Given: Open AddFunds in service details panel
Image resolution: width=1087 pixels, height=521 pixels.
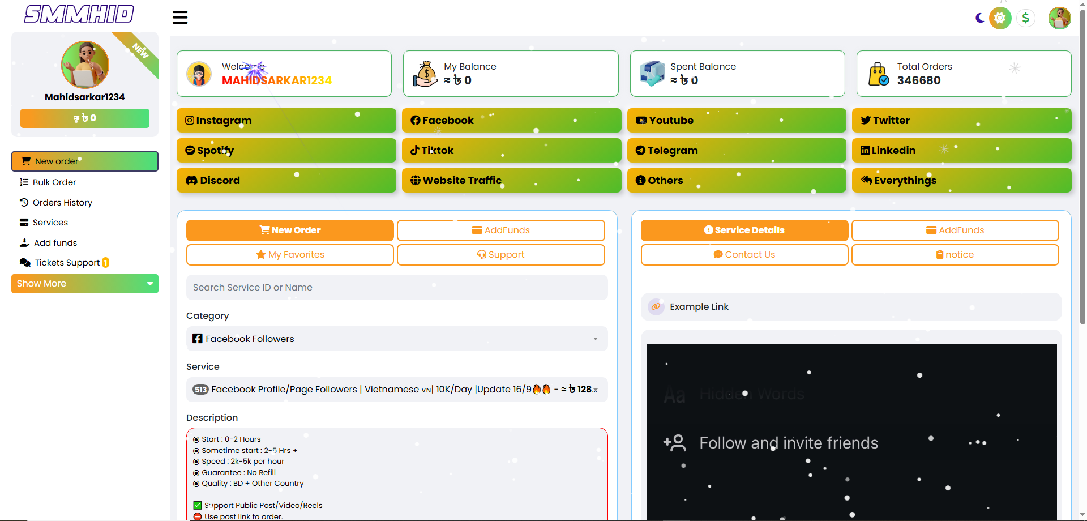Looking at the screenshot, I should (955, 230).
